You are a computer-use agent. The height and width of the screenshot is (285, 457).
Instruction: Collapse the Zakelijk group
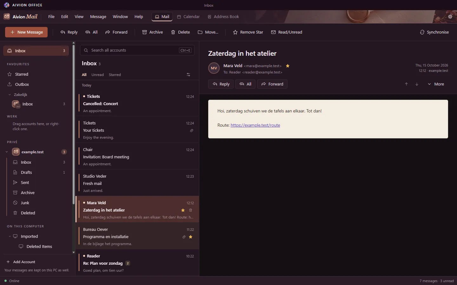tap(10, 95)
